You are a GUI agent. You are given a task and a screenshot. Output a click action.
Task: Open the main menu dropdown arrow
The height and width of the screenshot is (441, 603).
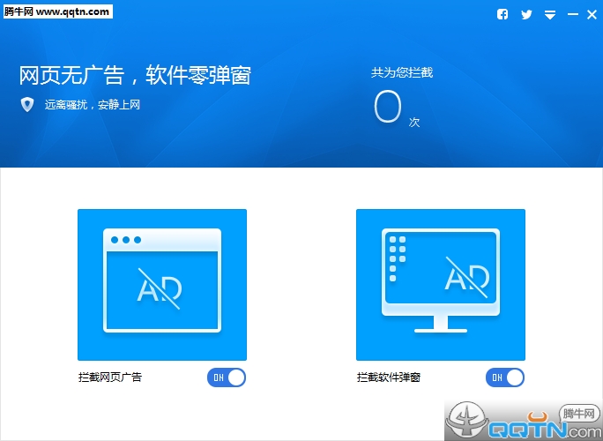(550, 15)
